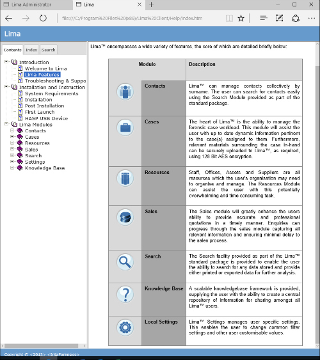Switch to the Lima Administrator tab
This screenshot has height=360, width=320.
[x=36, y=4]
